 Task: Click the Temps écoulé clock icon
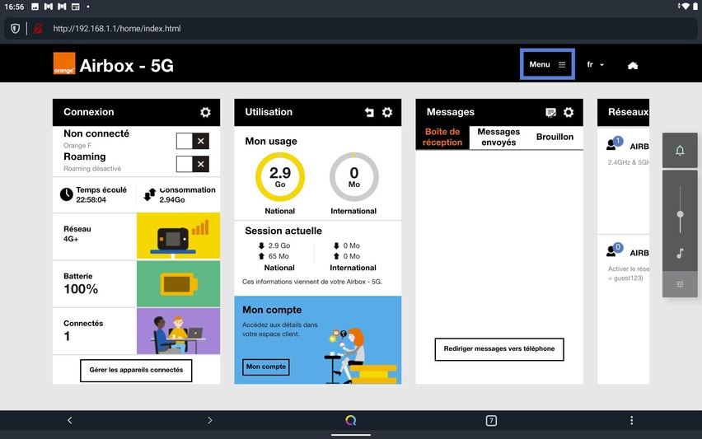66,194
